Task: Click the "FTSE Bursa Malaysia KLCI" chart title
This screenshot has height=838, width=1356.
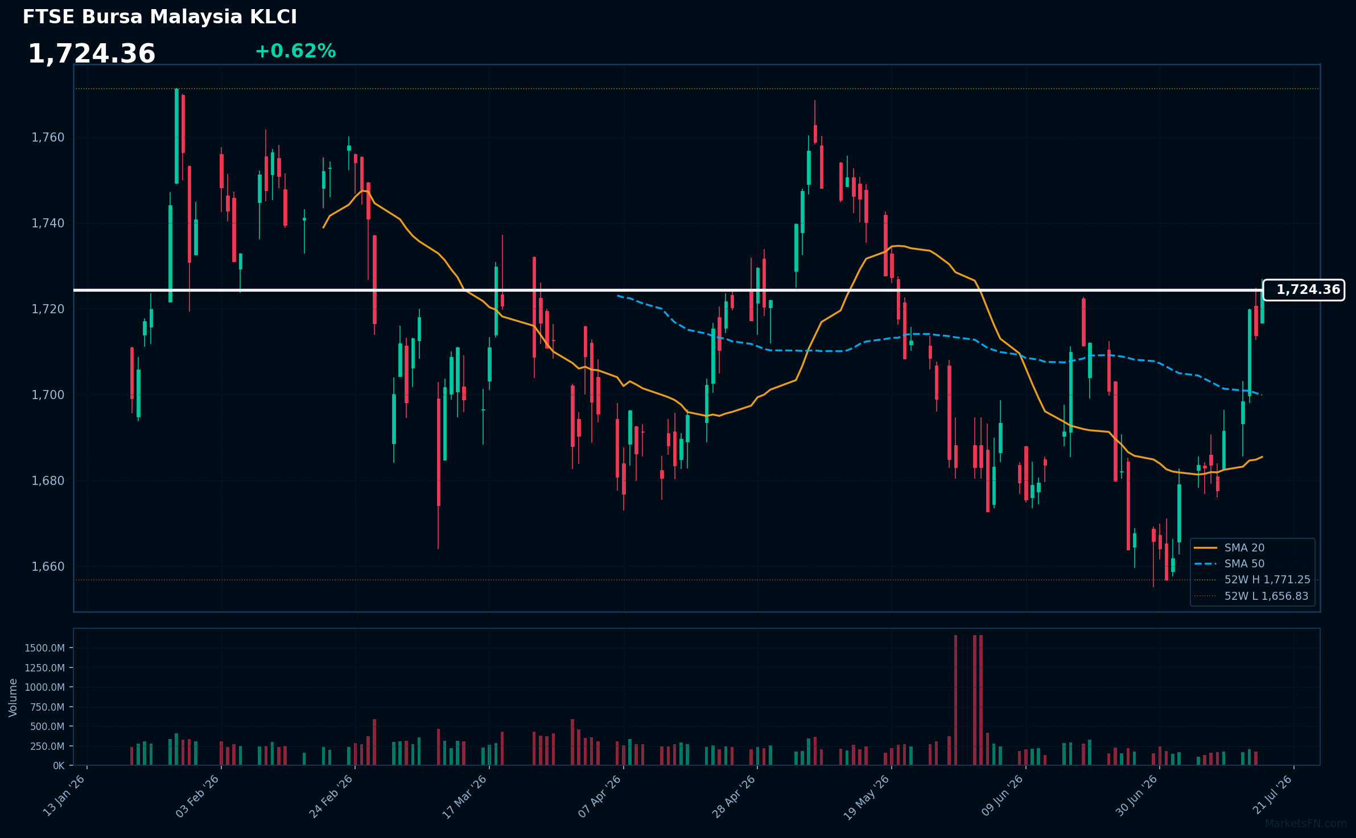Action: click(160, 17)
